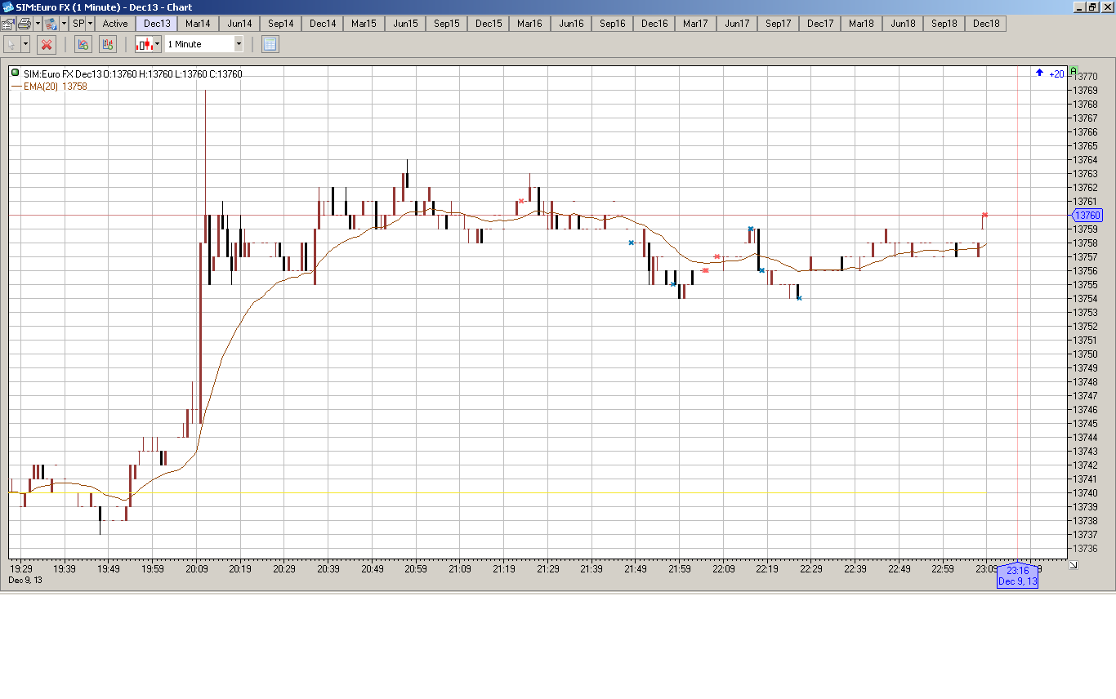Expand the chart type dropdown arrow
The height and width of the screenshot is (699, 1116).
click(158, 44)
